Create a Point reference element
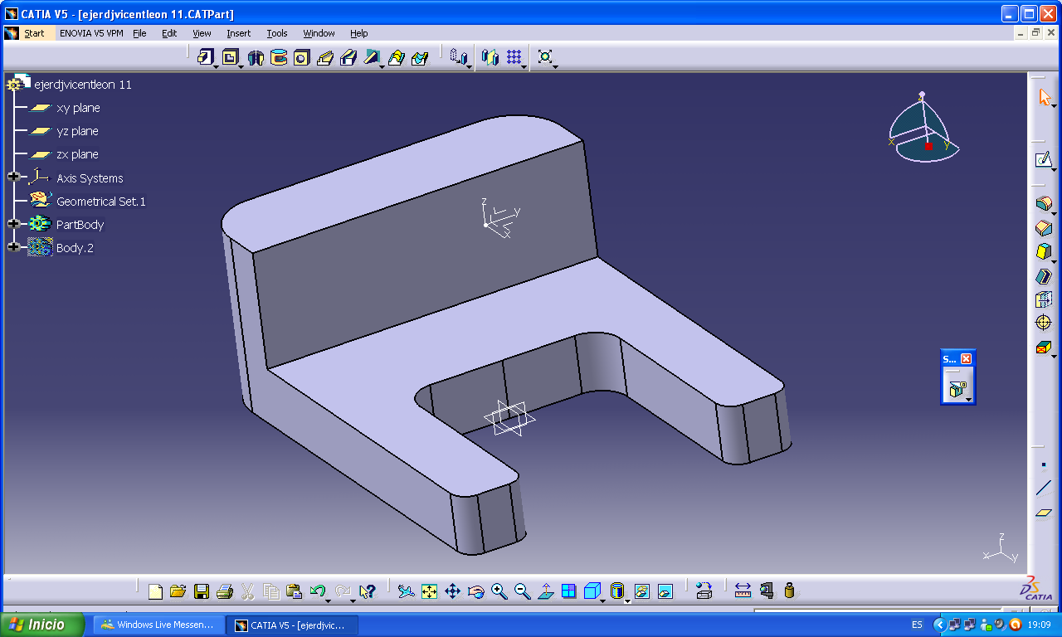 1044,465
